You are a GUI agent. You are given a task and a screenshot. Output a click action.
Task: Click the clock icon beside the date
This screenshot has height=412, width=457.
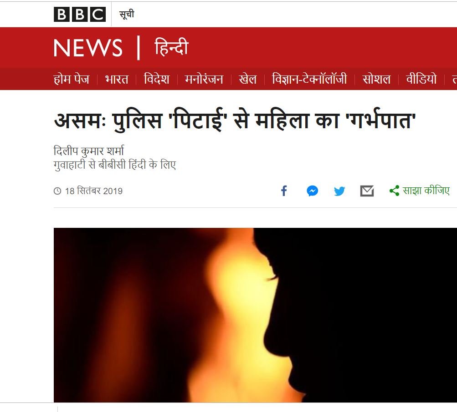click(x=57, y=191)
